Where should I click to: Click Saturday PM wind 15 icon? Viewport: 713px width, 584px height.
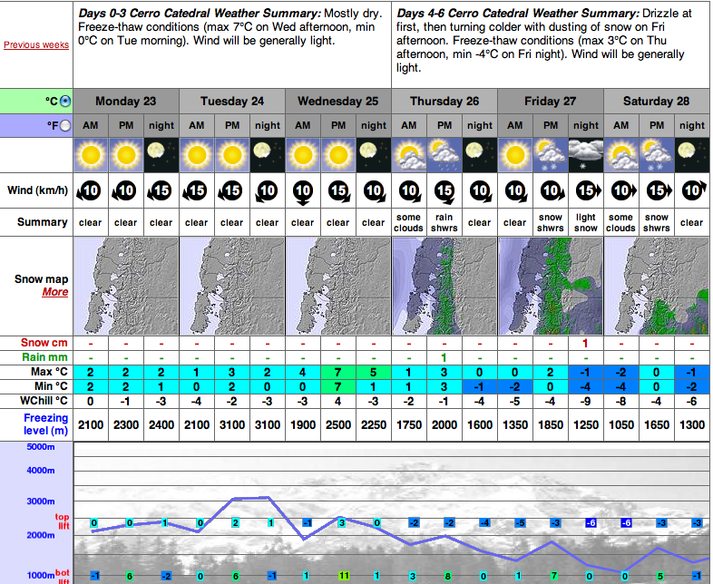[659, 190]
